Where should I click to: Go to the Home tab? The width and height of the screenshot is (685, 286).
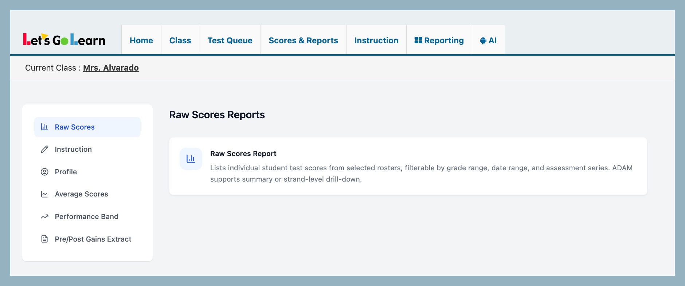141,40
